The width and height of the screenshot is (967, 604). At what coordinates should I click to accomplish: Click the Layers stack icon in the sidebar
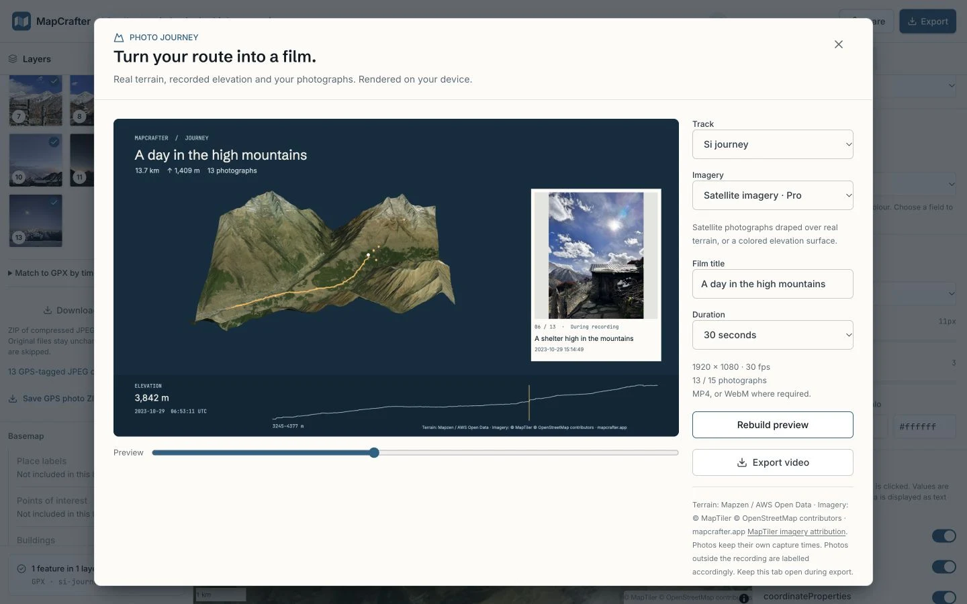coord(13,59)
